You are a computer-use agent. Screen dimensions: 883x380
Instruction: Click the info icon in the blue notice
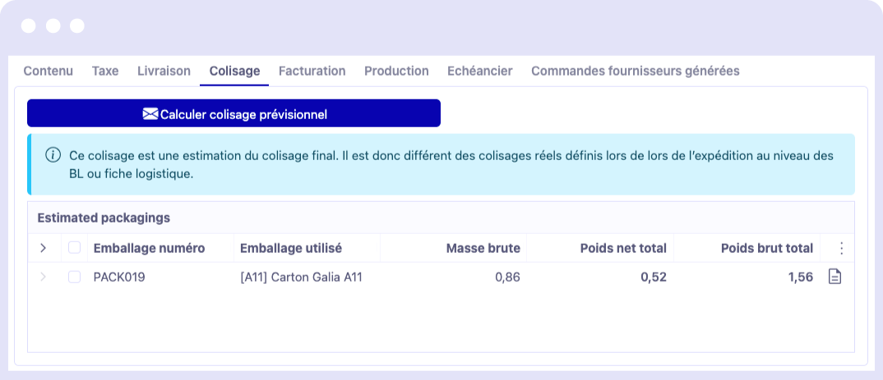tap(53, 154)
